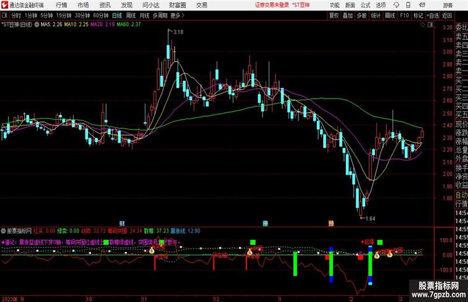Switch to the 30分钟 period tab

pyautogui.click(x=82, y=16)
